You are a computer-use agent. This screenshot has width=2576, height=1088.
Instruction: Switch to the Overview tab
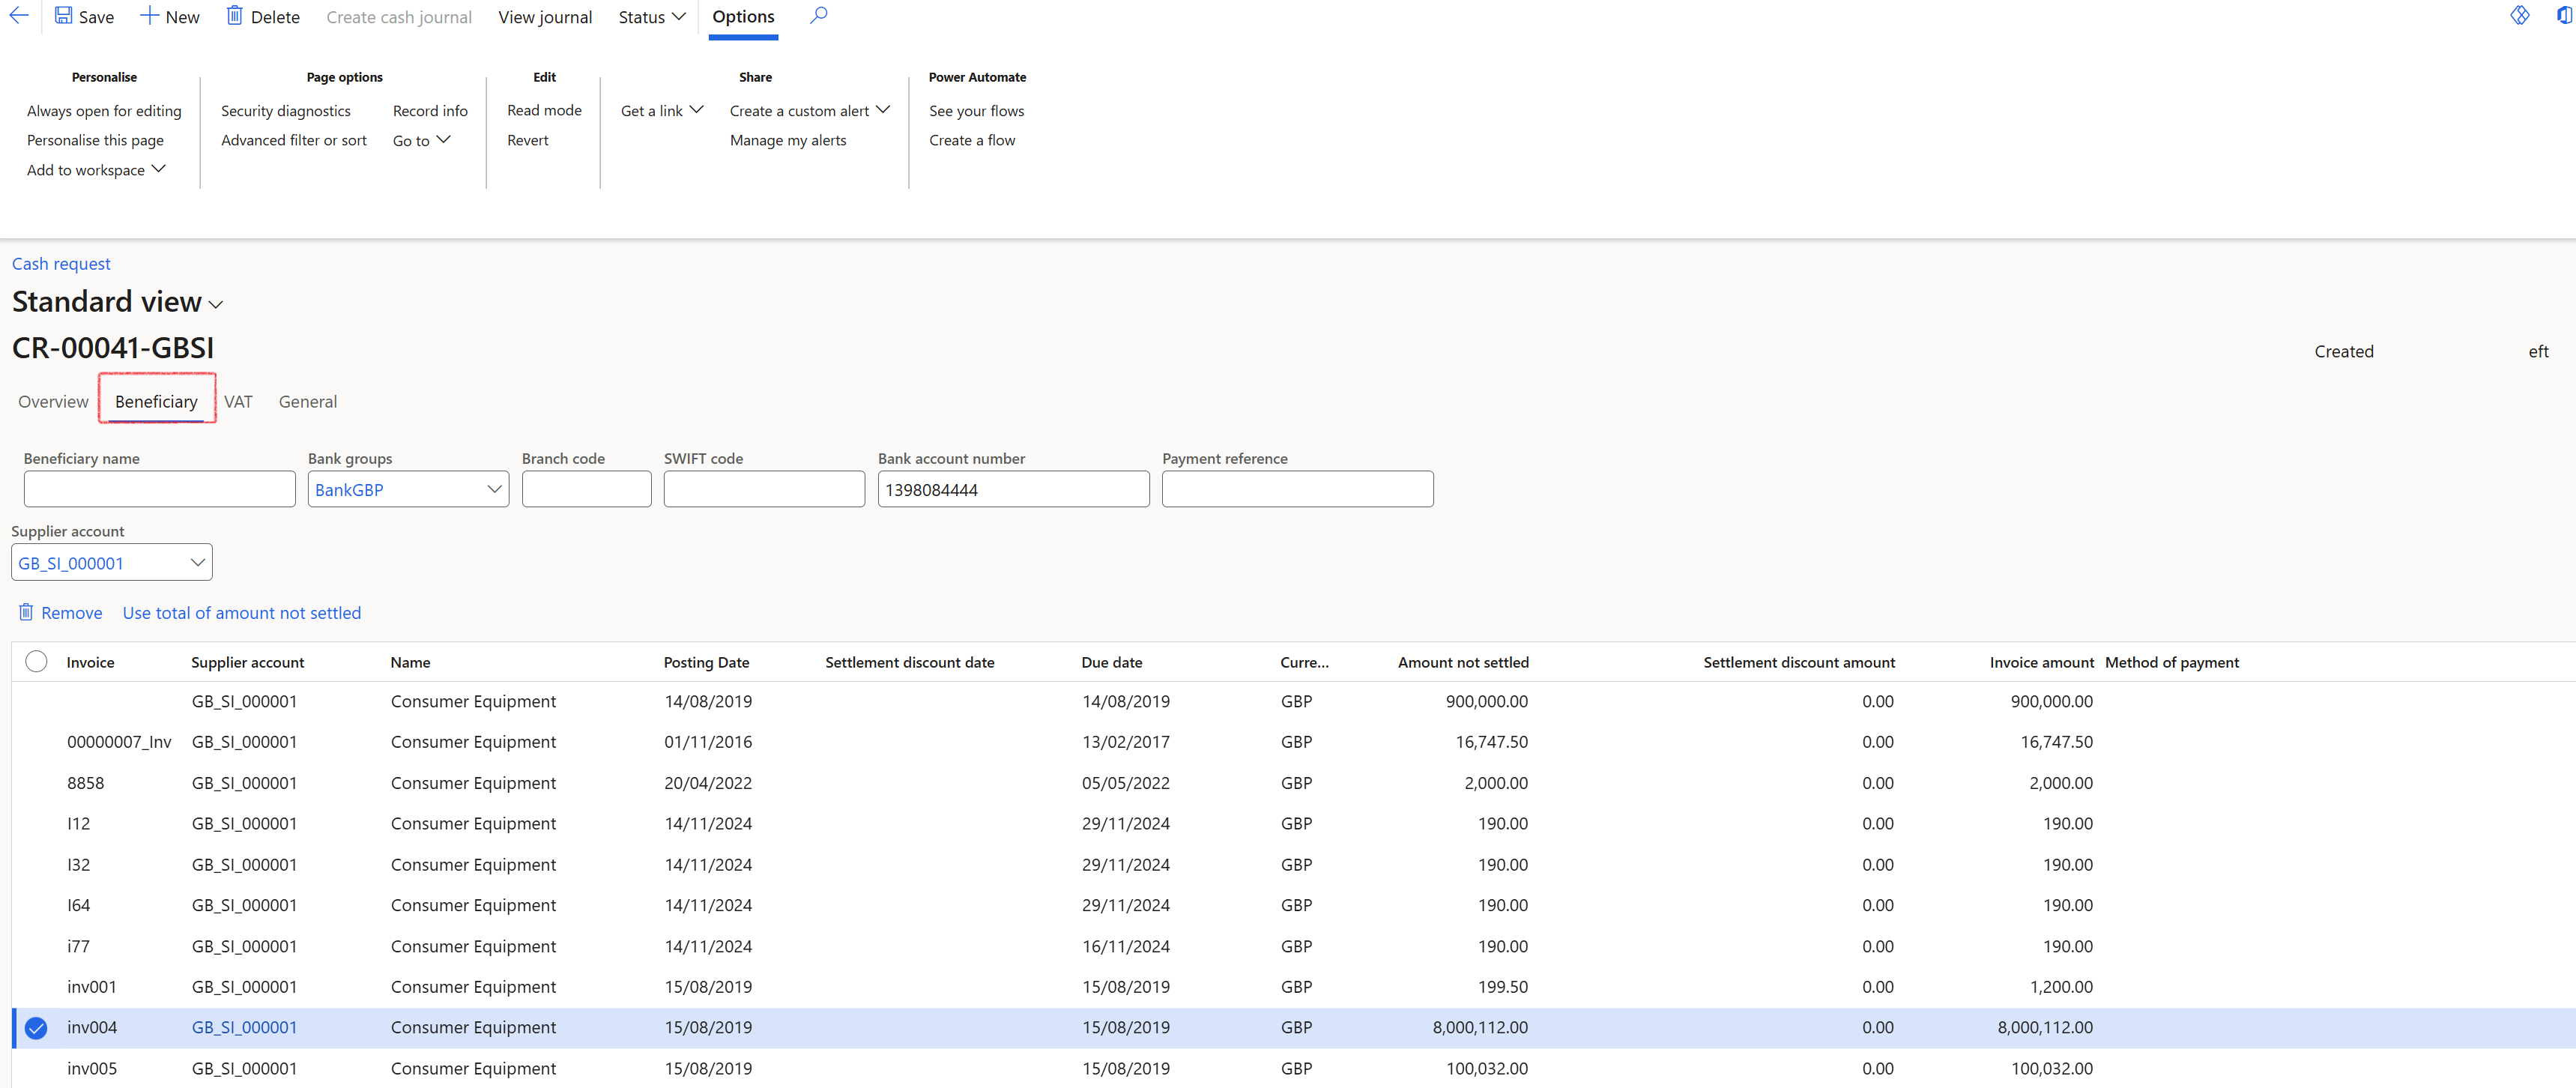pos(53,401)
